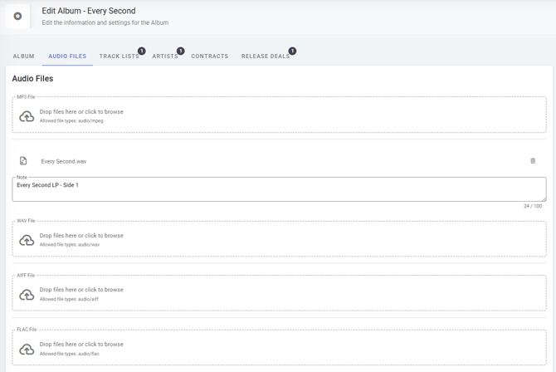Click the Every Second.wav filename
The width and height of the screenshot is (556, 372).
tap(64, 161)
